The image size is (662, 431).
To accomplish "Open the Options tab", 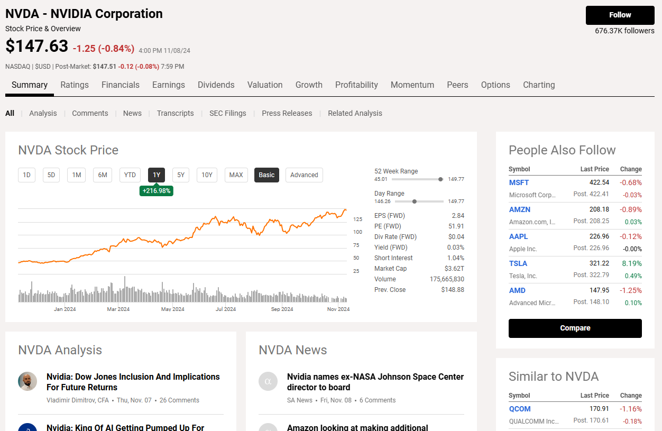I will coord(495,85).
